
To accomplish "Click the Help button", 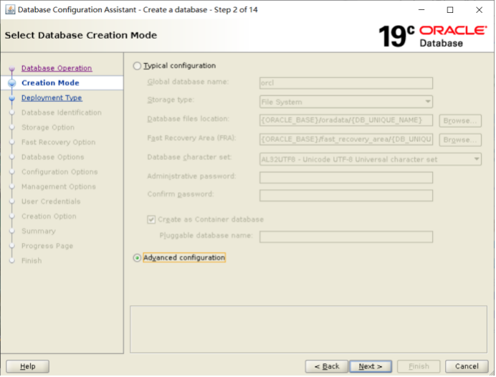I will (x=27, y=366).
